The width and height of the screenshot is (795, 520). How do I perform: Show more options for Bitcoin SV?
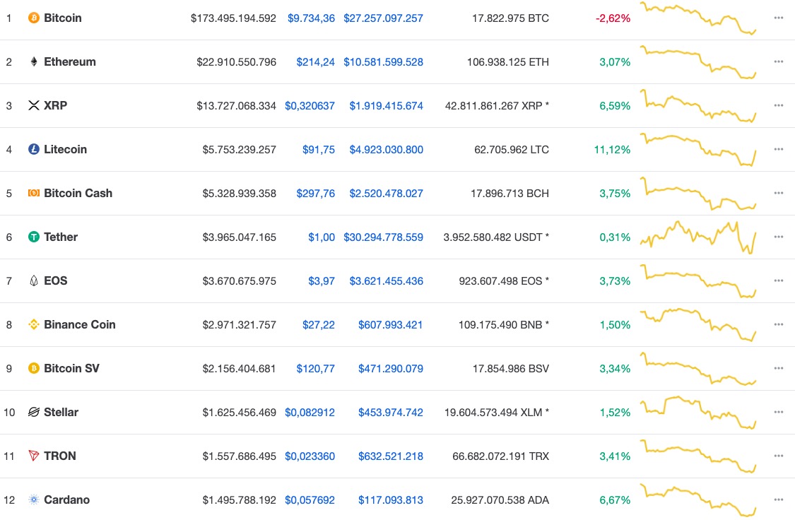[x=779, y=369]
